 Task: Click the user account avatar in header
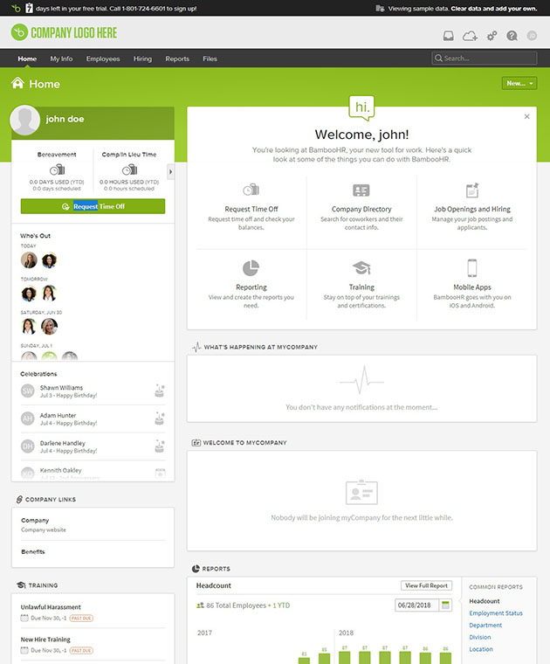[x=532, y=36]
